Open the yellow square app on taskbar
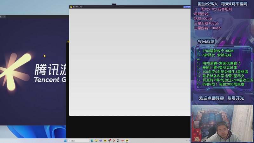Image resolution: width=254 pixels, height=143 pixels. (x=105, y=140)
